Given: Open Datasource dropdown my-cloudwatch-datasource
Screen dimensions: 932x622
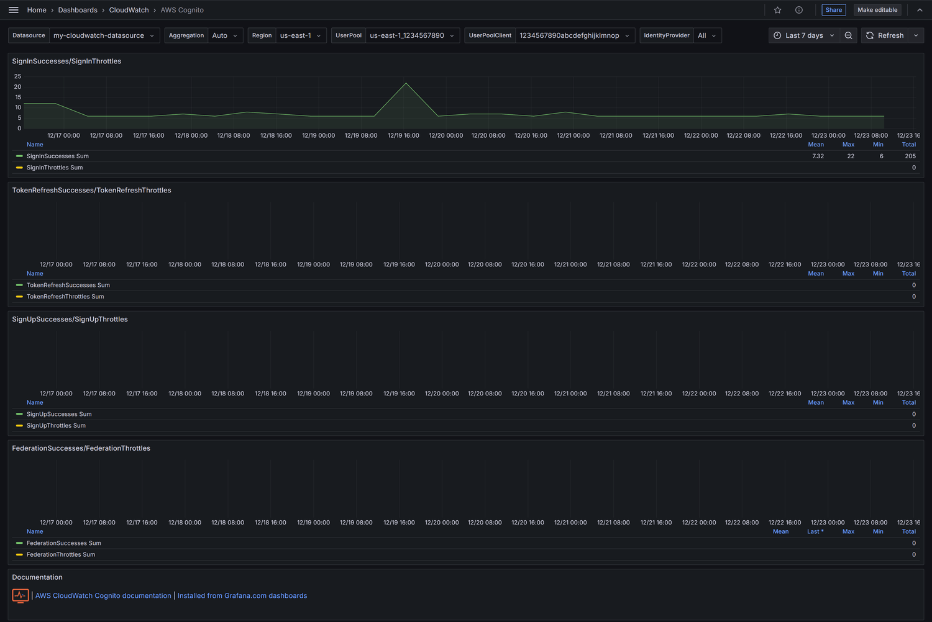Looking at the screenshot, I should [x=104, y=35].
